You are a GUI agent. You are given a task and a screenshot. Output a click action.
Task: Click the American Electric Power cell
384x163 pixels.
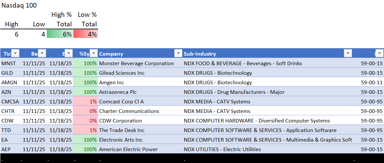coord(128,149)
